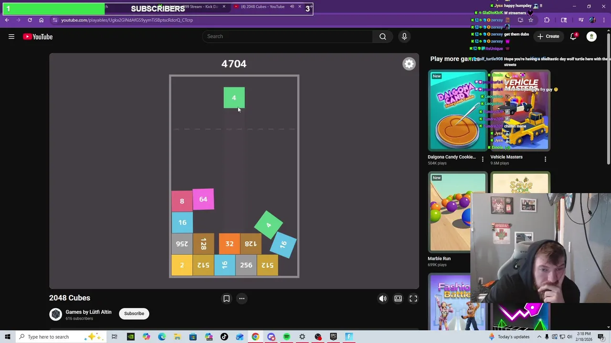Go to browser home page

coord(41,20)
